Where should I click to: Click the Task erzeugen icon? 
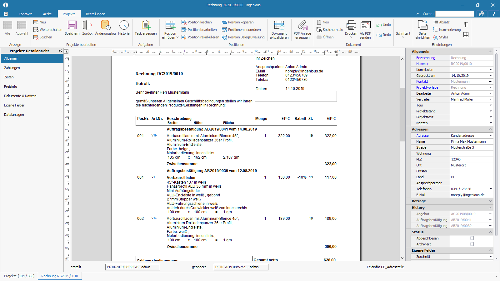coord(146,25)
